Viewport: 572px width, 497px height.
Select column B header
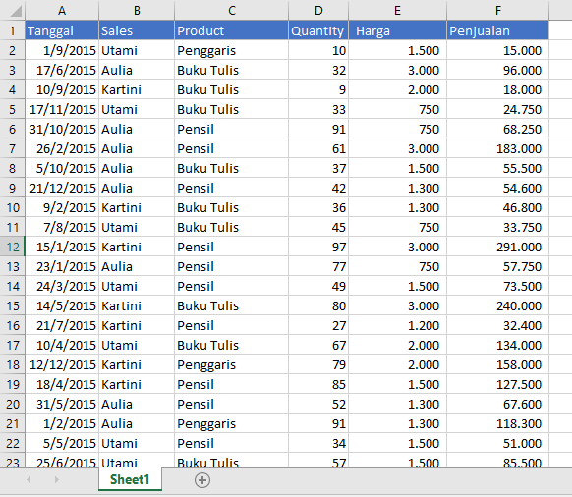coord(137,10)
